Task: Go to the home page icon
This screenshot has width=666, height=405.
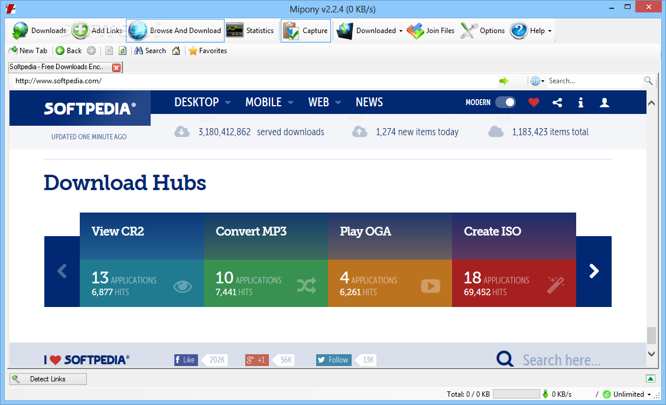Action: [176, 51]
